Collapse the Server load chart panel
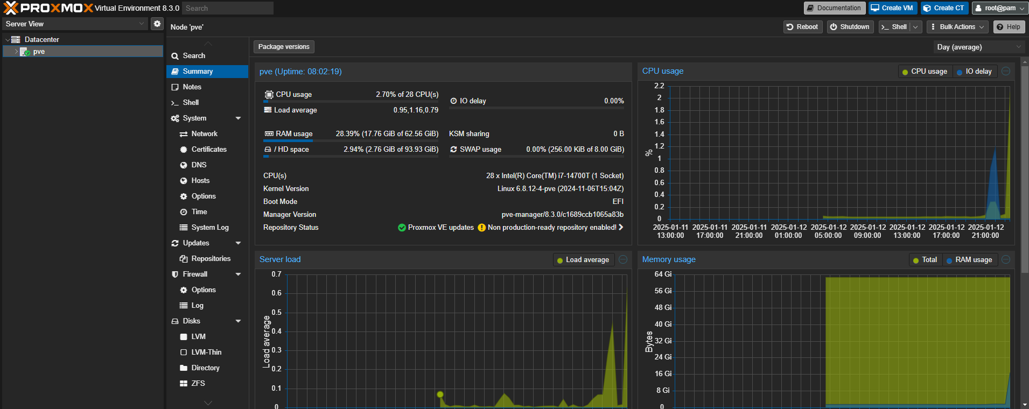Image resolution: width=1029 pixels, height=409 pixels. tap(623, 259)
